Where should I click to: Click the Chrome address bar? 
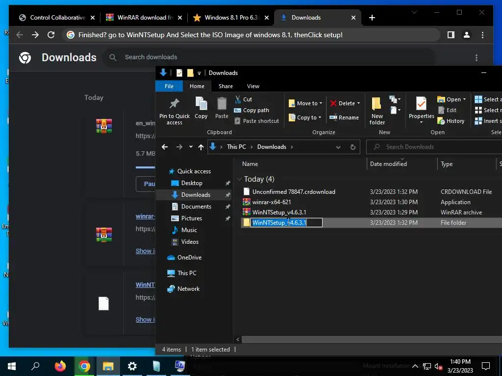click(251, 35)
